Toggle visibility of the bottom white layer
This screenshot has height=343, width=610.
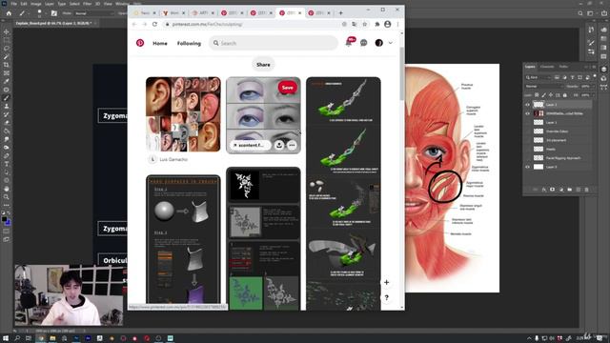point(527,167)
